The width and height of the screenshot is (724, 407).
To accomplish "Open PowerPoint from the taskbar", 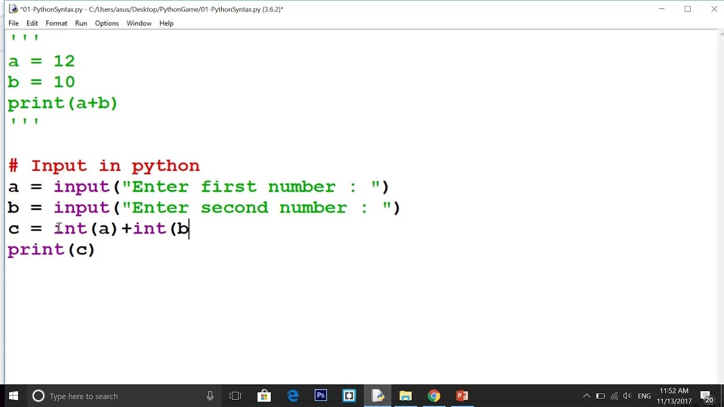I will [462, 396].
